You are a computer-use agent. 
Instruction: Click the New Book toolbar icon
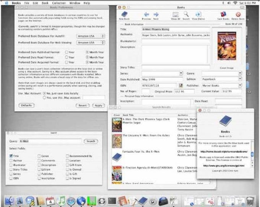[x=124, y=15]
